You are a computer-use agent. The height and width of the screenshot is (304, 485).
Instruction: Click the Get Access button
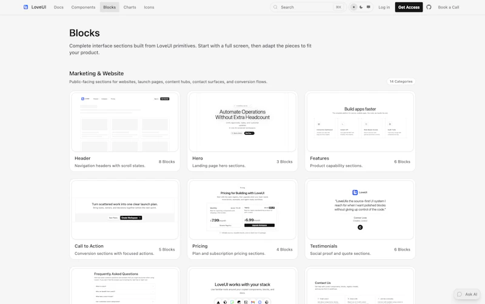pyautogui.click(x=409, y=7)
